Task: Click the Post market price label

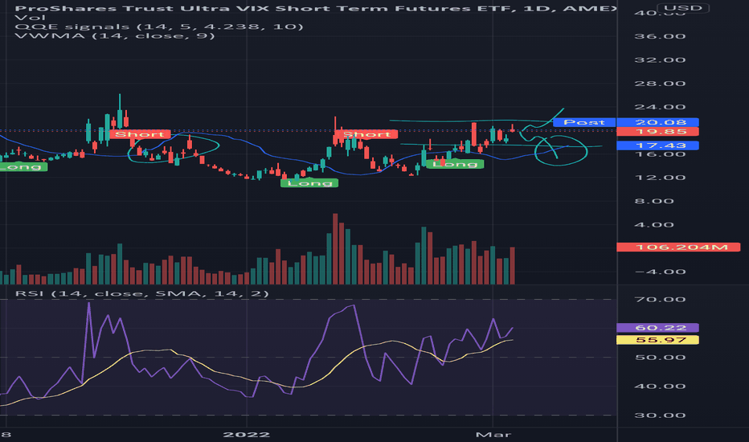Action: point(584,122)
